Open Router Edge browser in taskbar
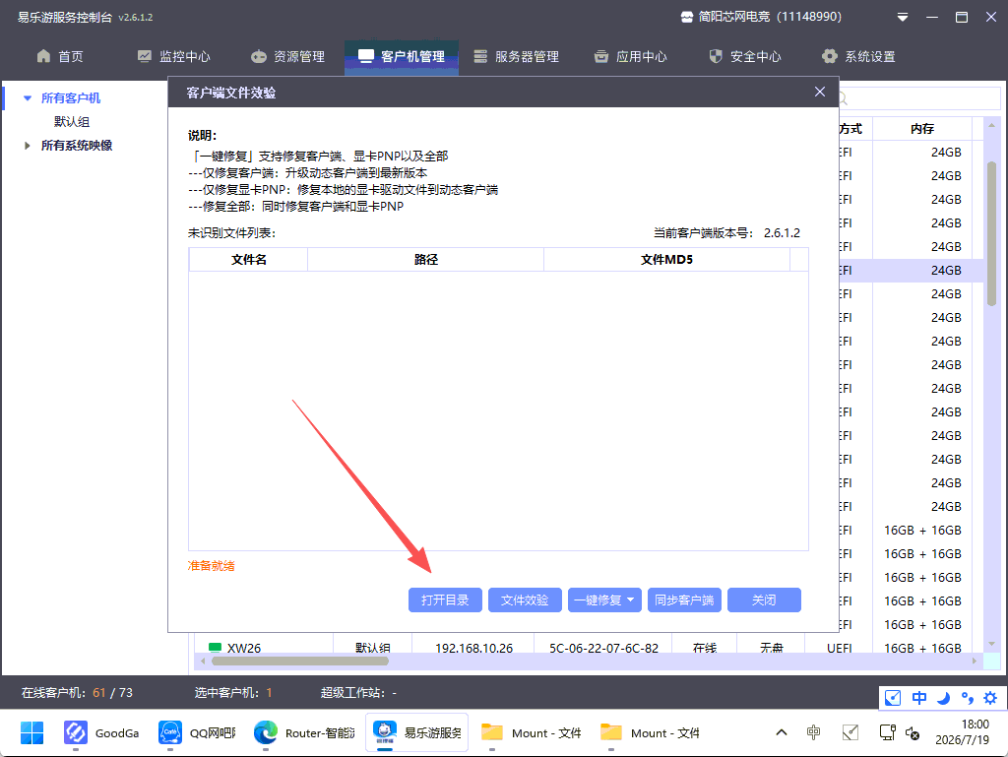The width and height of the screenshot is (1008, 757). (x=303, y=732)
